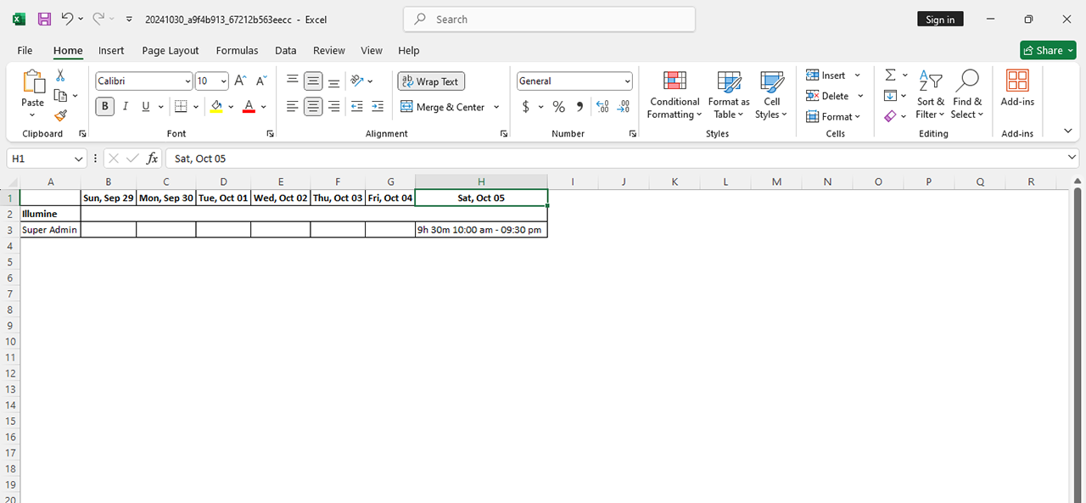
Task: Open the Calibri font name dropdown
Action: pyautogui.click(x=188, y=81)
